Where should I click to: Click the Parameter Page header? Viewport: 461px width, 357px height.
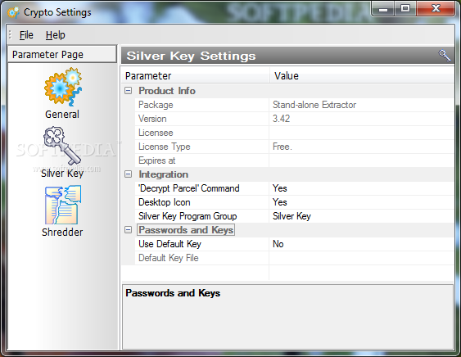[x=62, y=54]
